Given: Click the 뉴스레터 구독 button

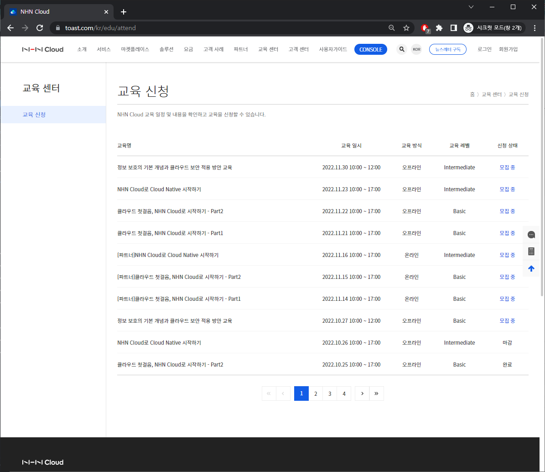Looking at the screenshot, I should coord(448,49).
